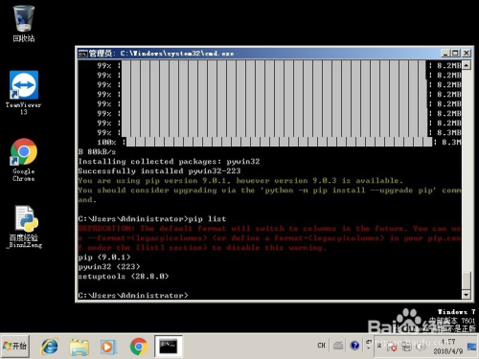Open the volume speaker tray icon

click(421, 347)
